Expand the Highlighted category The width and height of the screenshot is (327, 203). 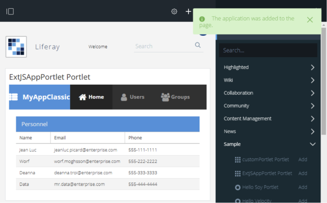click(x=312, y=68)
